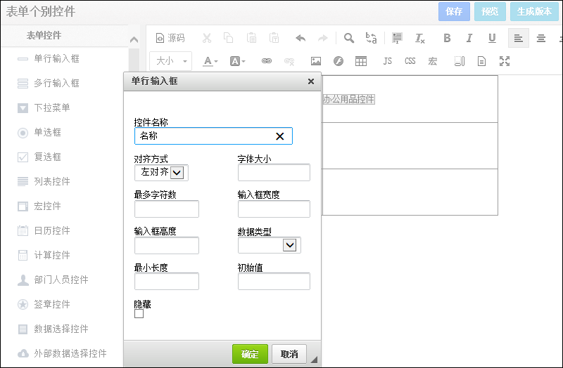Toggle the 隐藏 checkbox
This screenshot has height=368, width=563.
[139, 313]
